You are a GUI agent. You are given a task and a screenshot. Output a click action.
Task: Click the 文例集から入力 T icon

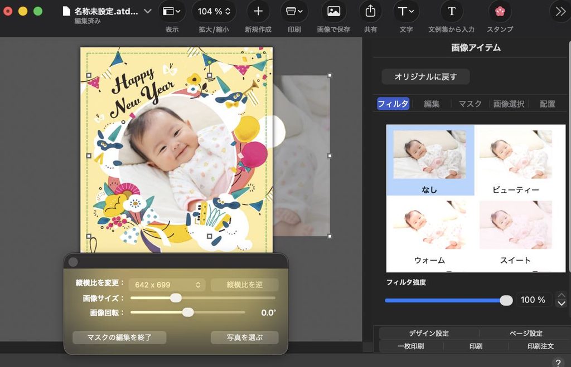[x=452, y=11]
